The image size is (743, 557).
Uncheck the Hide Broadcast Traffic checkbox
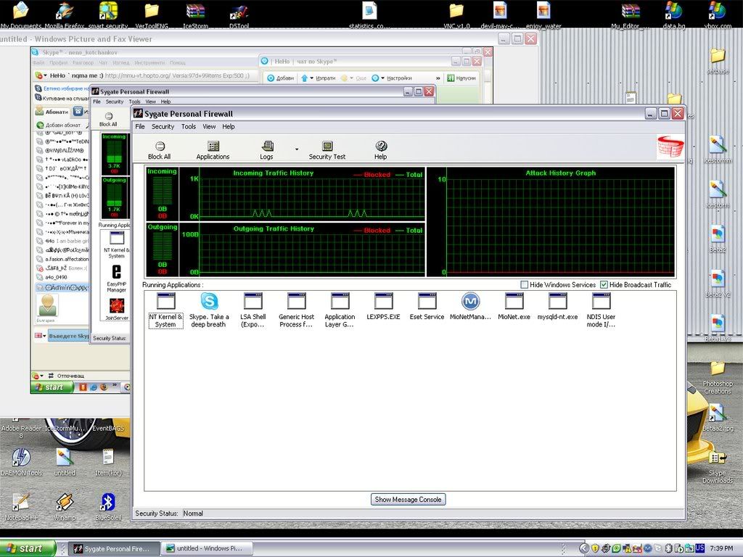(x=604, y=284)
